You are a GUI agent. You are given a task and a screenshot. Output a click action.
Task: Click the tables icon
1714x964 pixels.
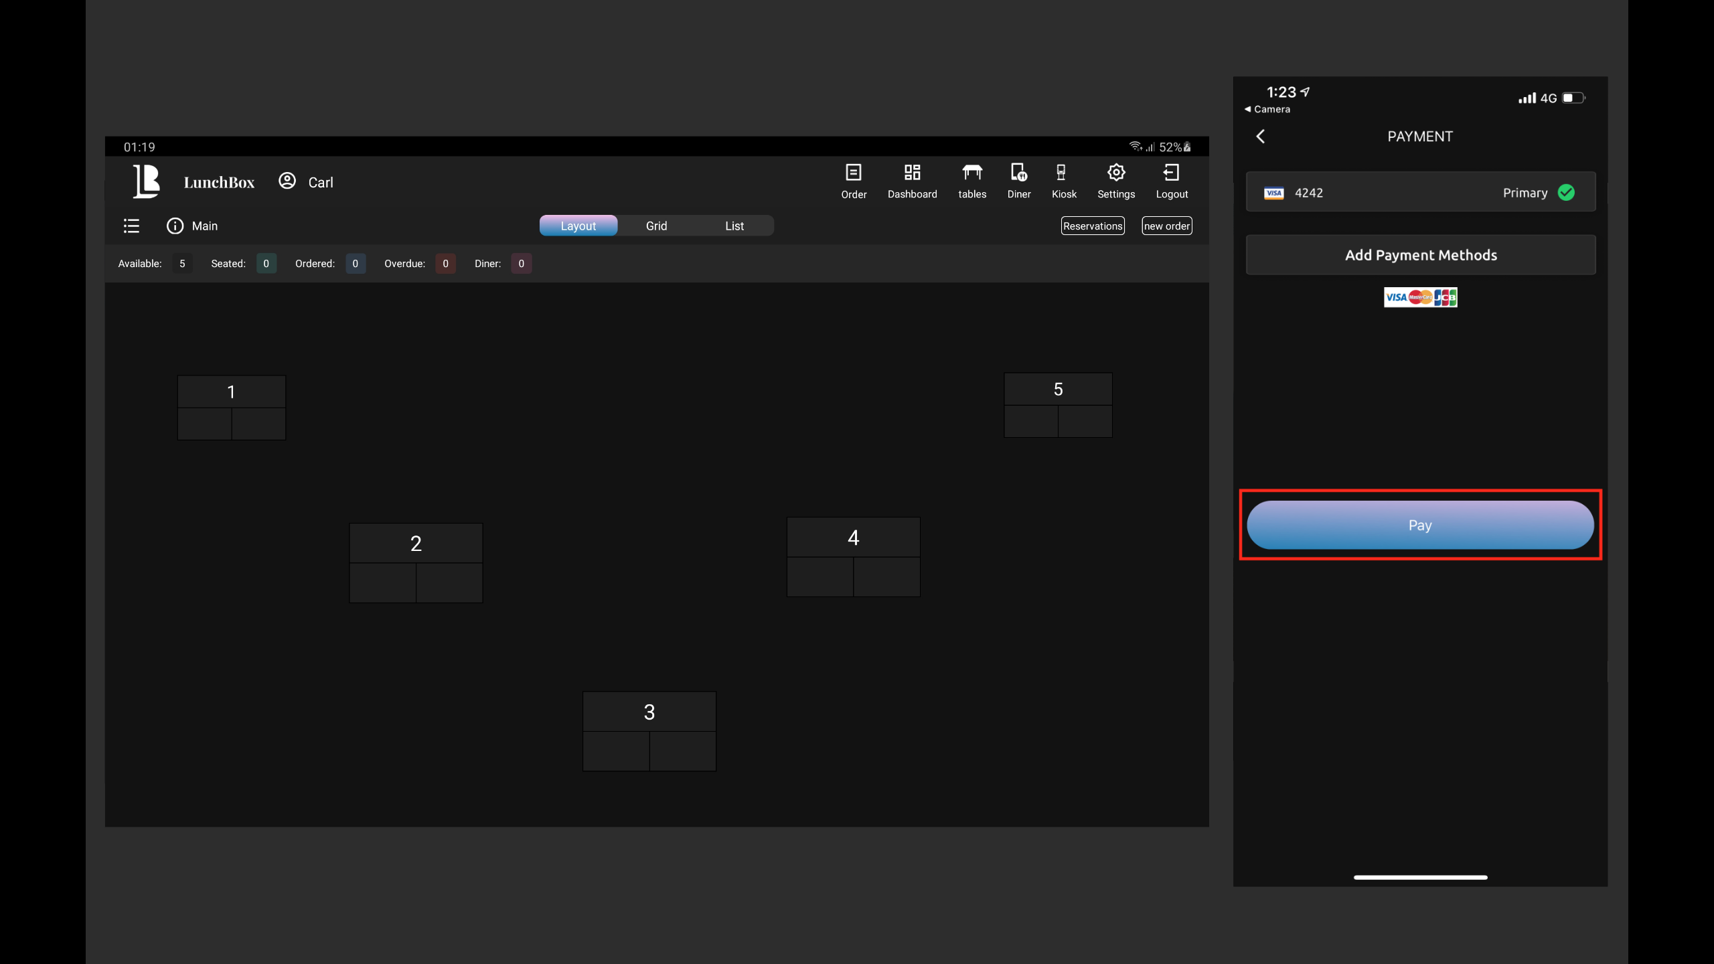[x=971, y=173]
